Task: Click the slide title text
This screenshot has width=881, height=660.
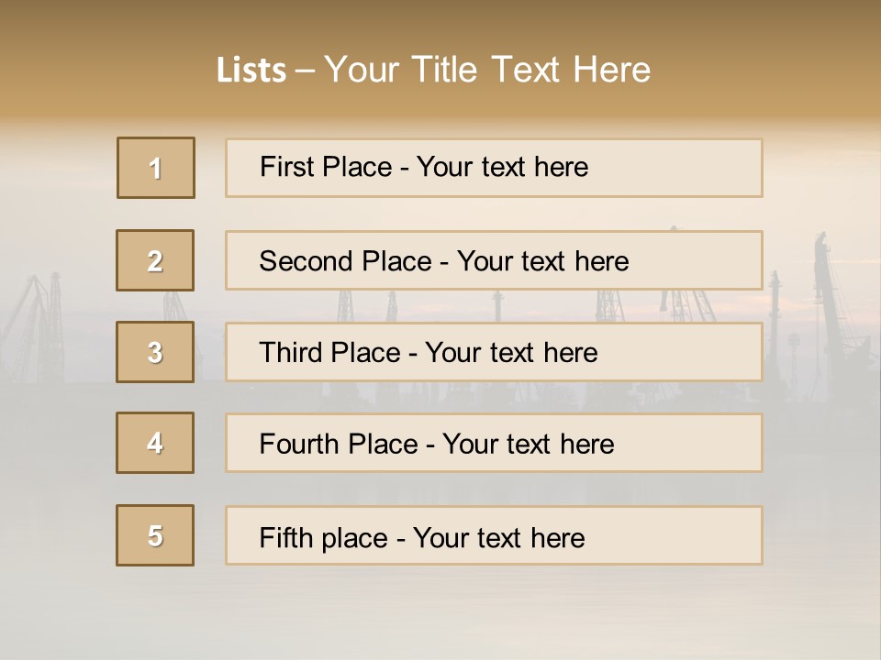Action: 434,70
